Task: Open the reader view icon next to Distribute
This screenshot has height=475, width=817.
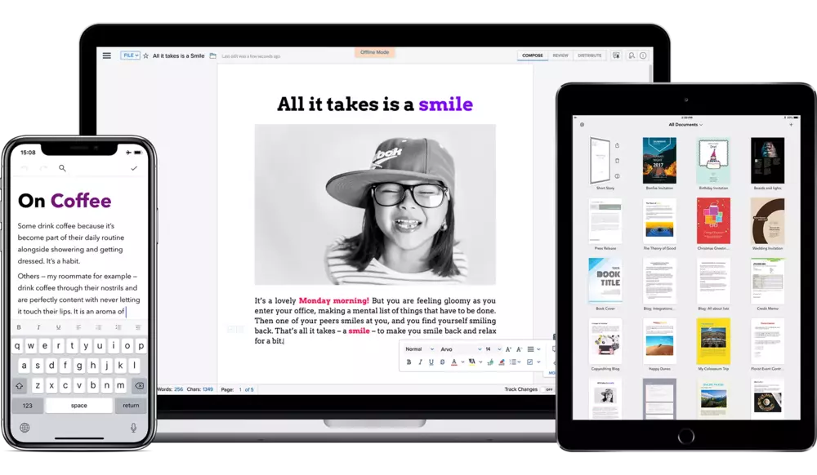Action: [616, 55]
